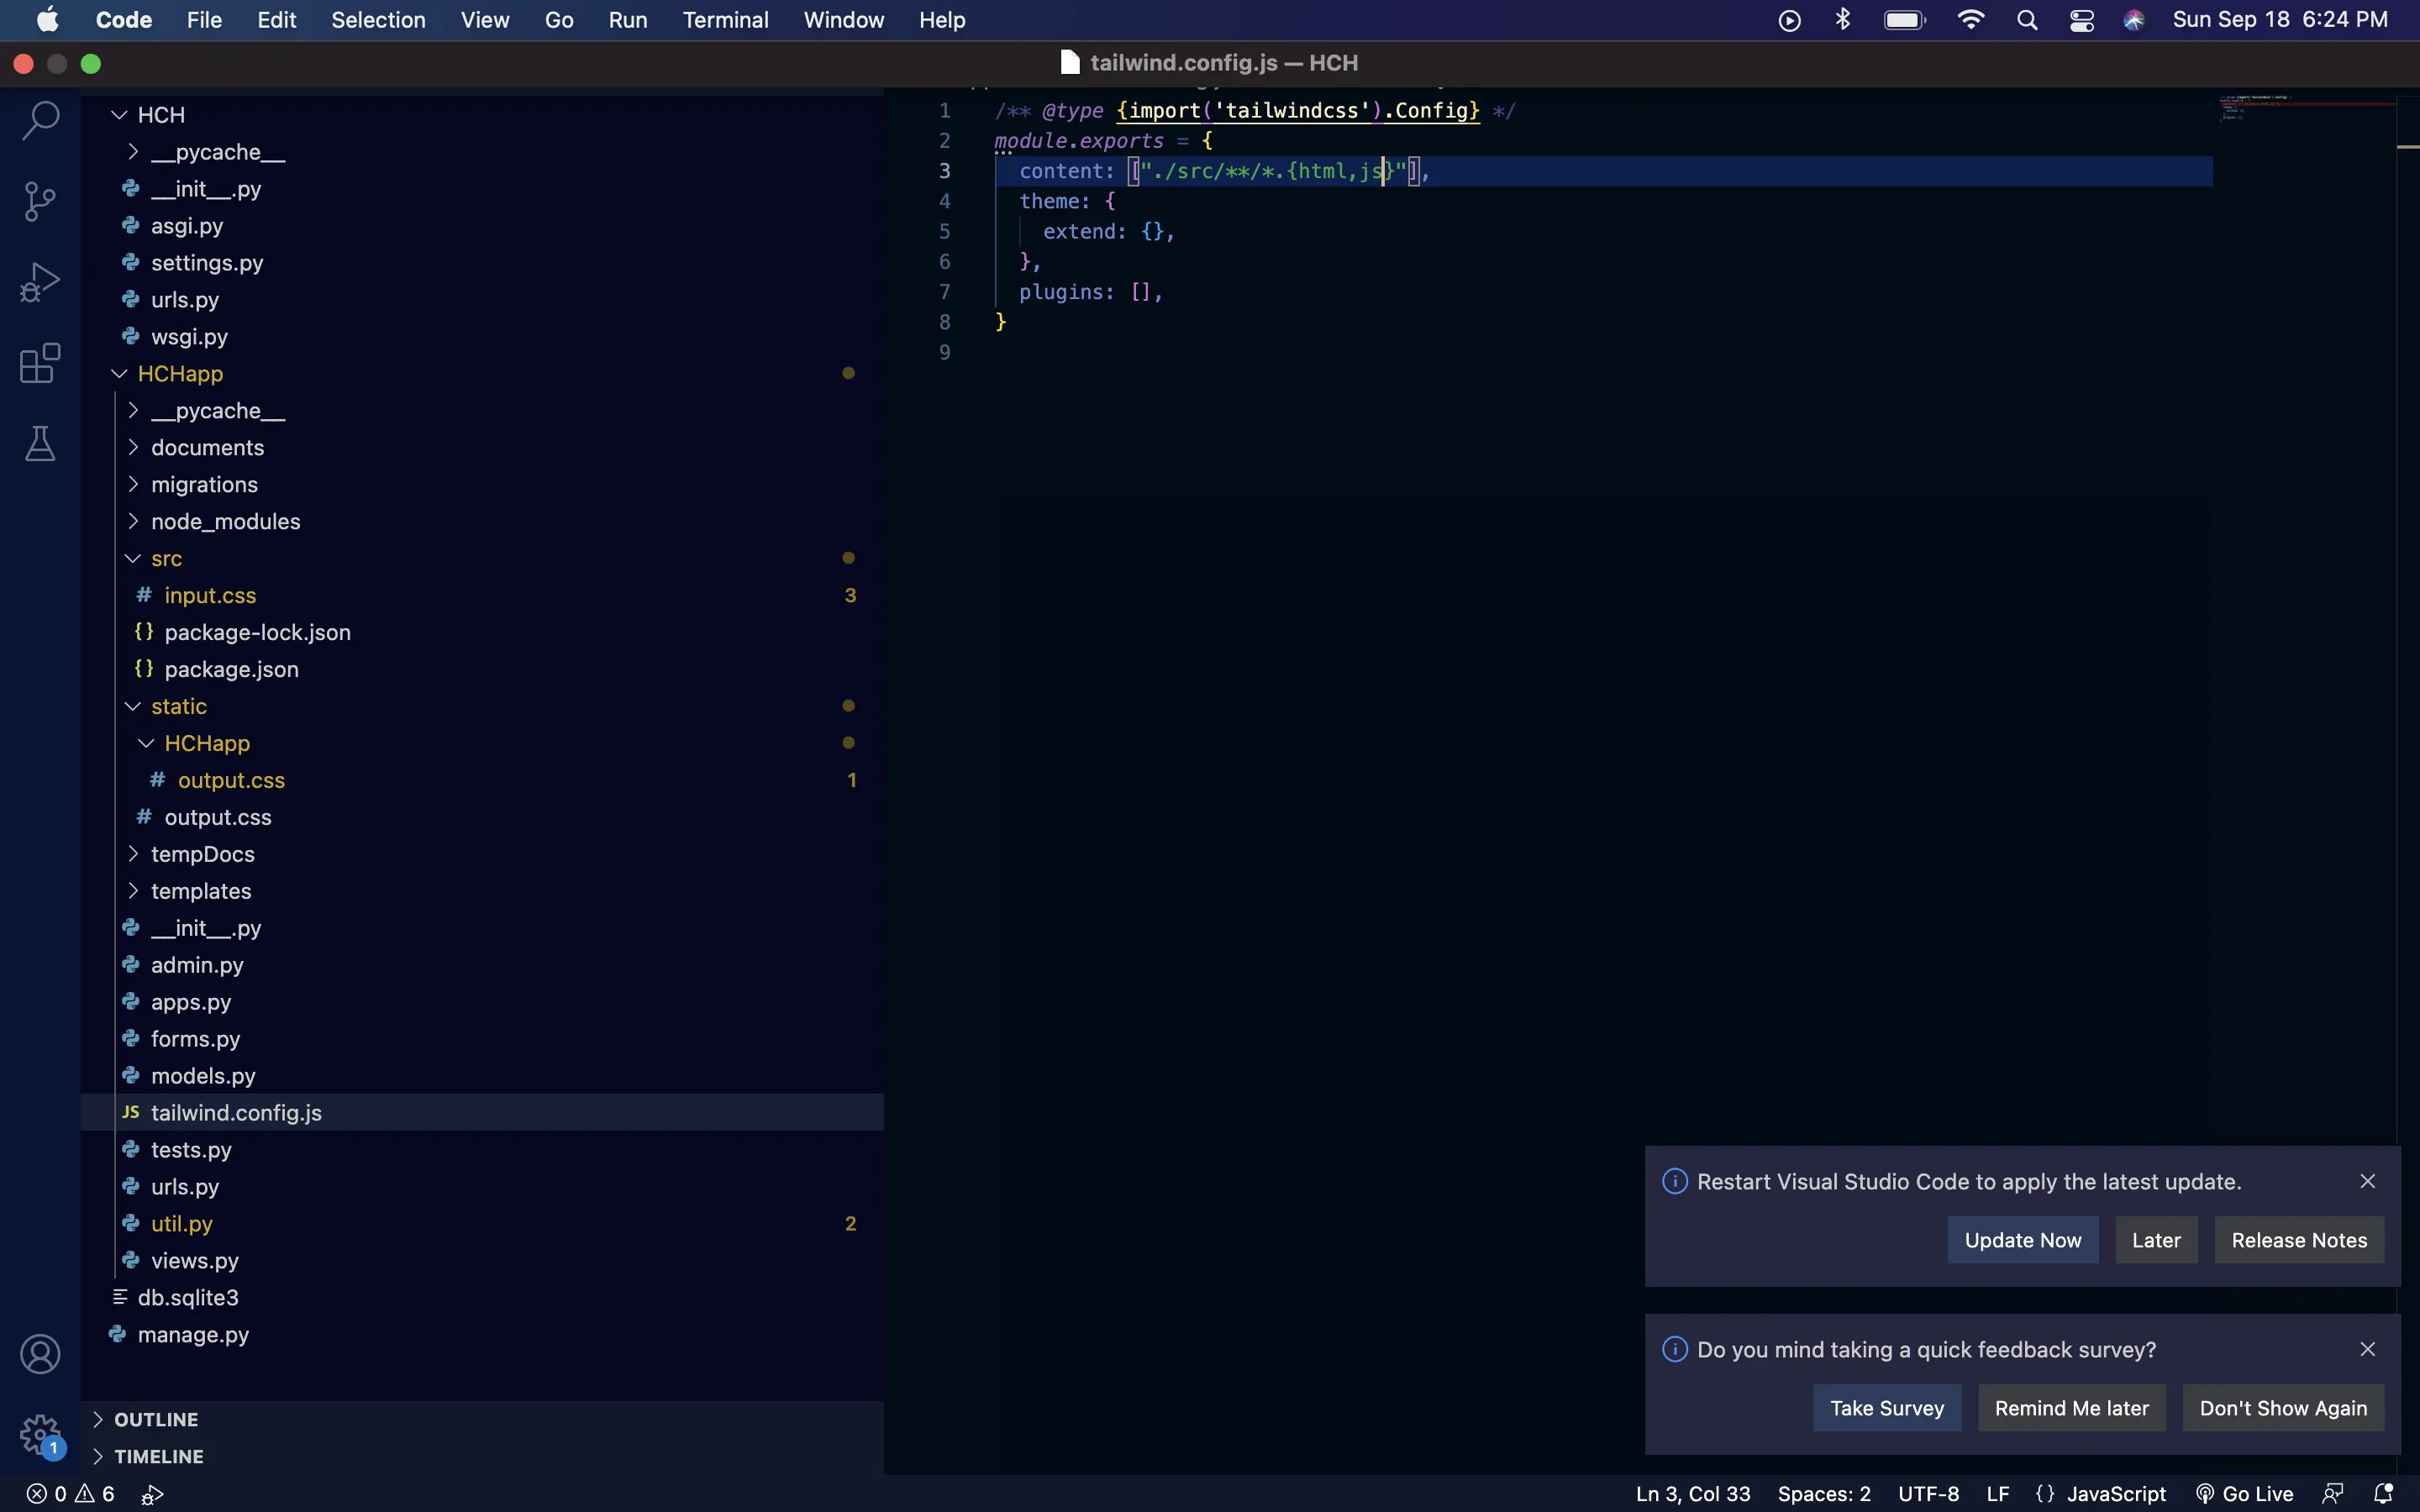Click the Update Now button
Screen dimensions: 2420x1512
[x=2022, y=1240]
